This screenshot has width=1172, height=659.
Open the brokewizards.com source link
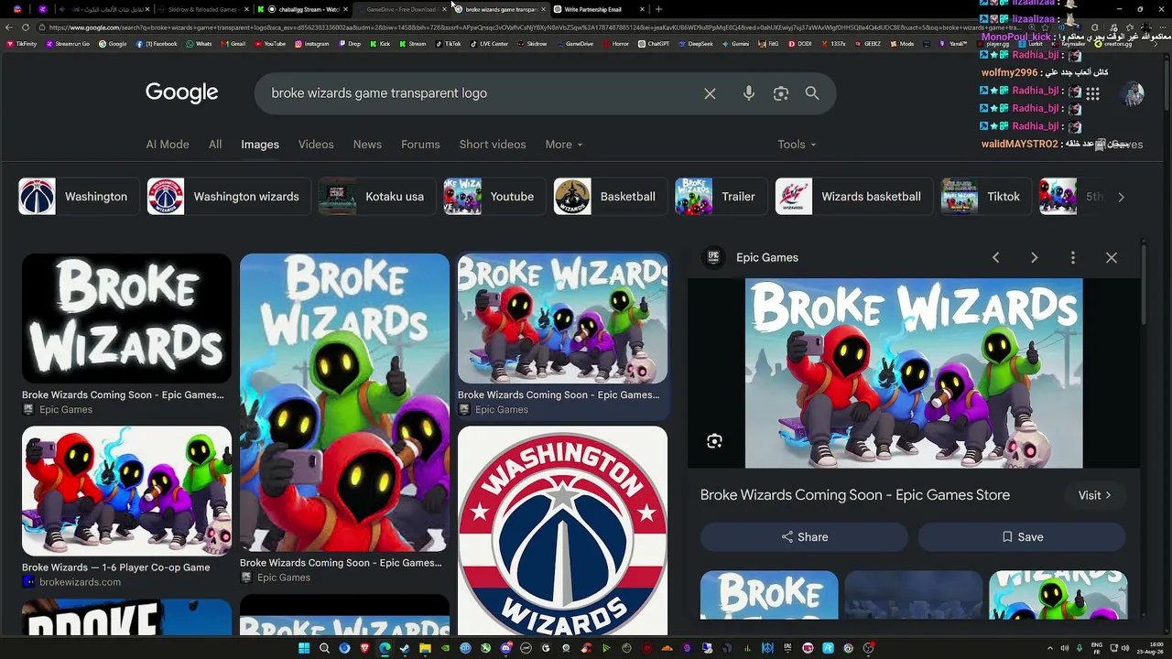(x=80, y=582)
